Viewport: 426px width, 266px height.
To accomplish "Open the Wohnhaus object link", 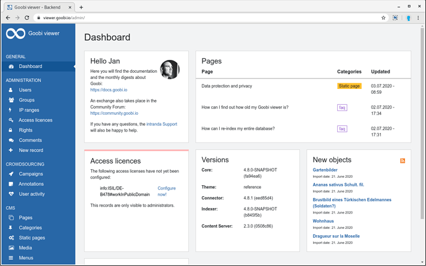I will coord(323,221).
